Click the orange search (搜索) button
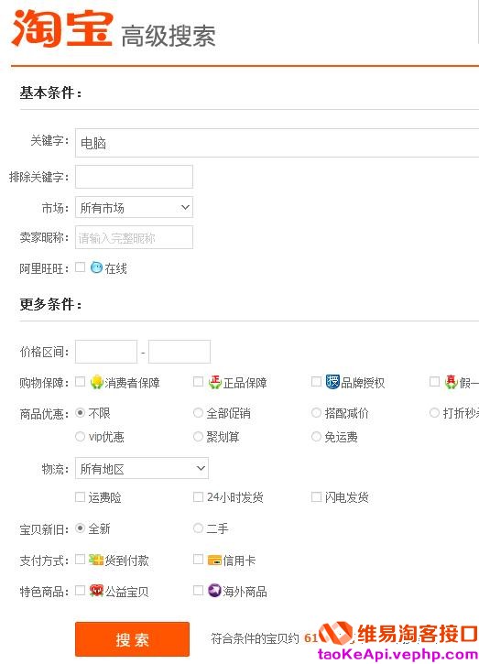 tap(132, 639)
